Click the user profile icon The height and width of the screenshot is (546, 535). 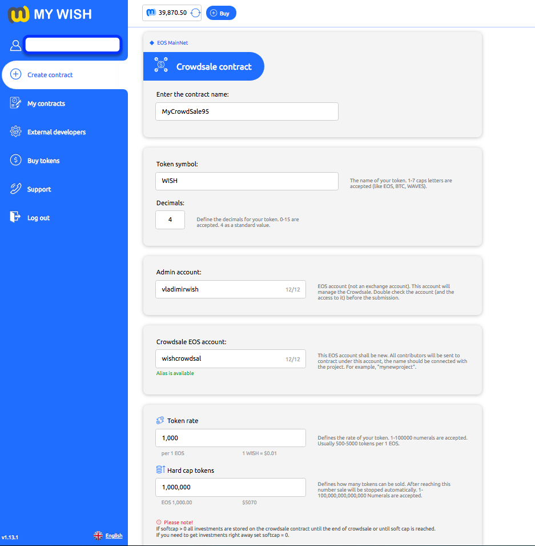click(15, 45)
